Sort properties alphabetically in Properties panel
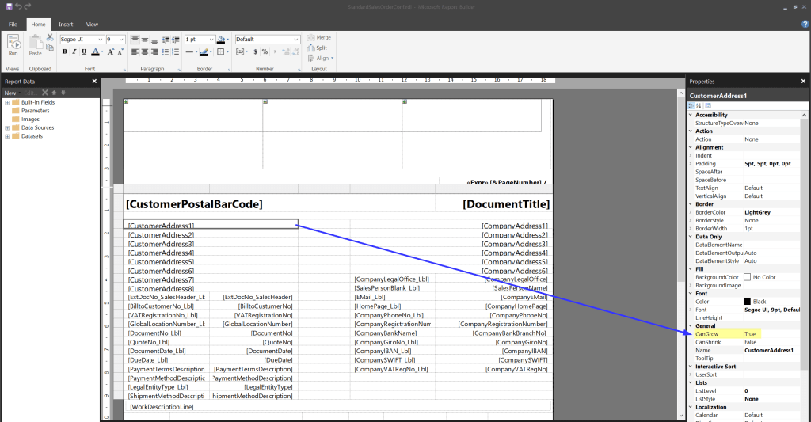 point(699,106)
